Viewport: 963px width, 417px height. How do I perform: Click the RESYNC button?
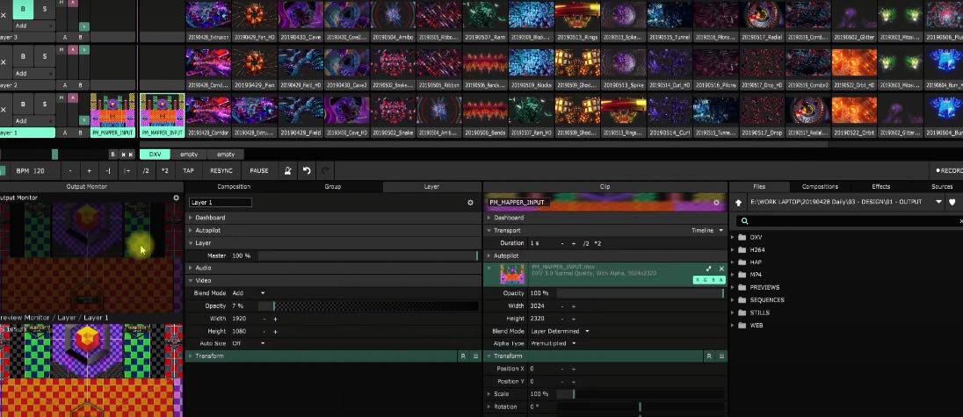[x=221, y=170]
